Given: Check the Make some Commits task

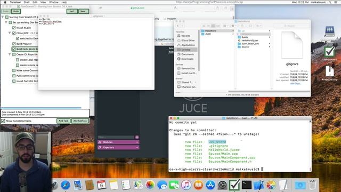Looking at the screenshot, I should click(14, 70).
